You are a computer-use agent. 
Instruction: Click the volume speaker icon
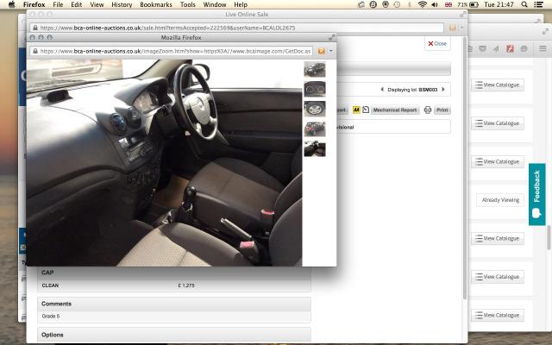click(435, 4)
